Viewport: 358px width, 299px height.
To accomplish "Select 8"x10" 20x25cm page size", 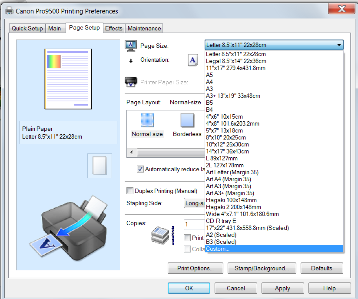I will tap(274, 137).
